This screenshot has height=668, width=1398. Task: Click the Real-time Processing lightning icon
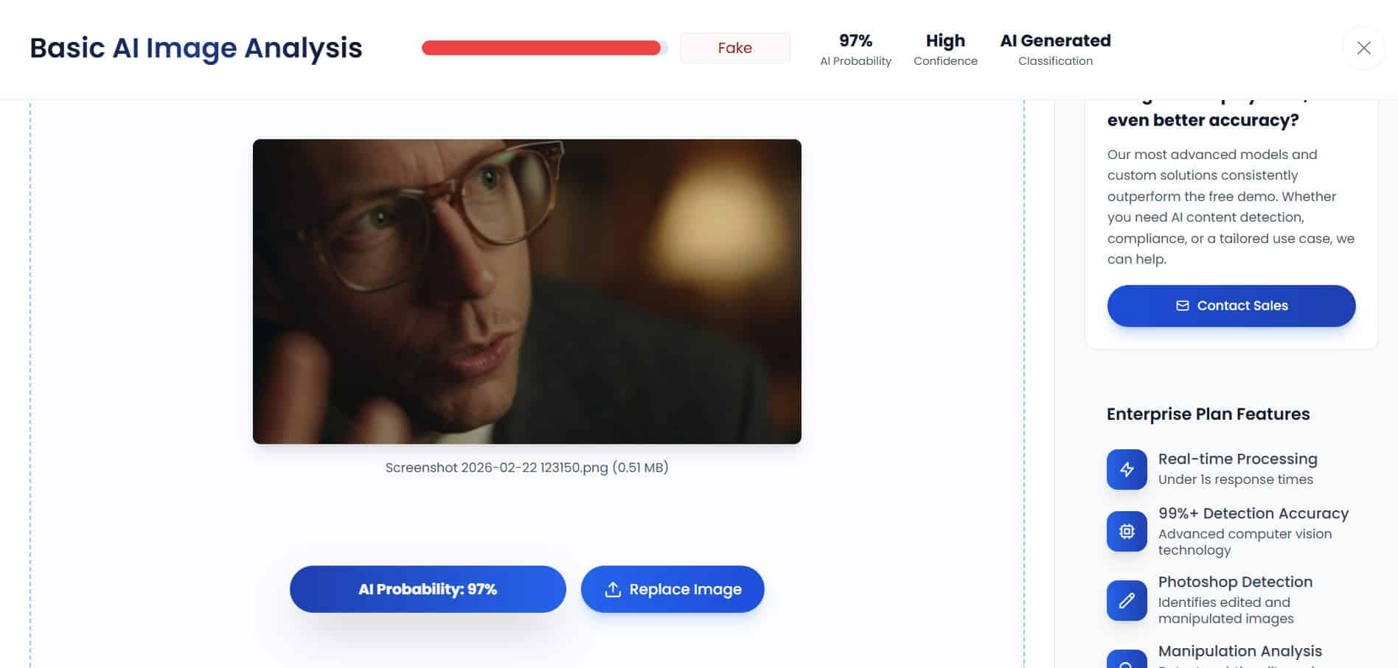(x=1127, y=469)
